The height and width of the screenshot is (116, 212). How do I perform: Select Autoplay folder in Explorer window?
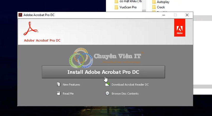[x=163, y=2]
